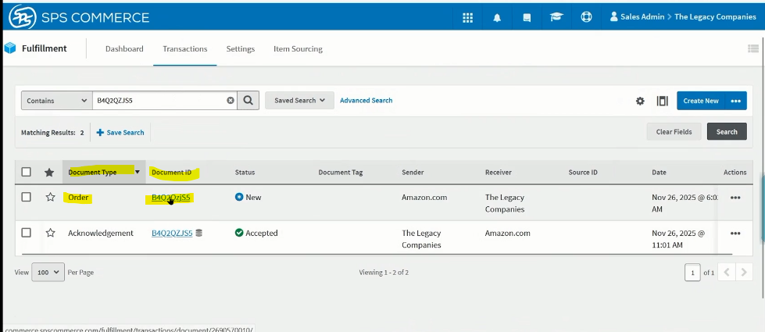Click the star icon in the header row
Screen dimensions: 765x332
pyautogui.click(x=49, y=172)
